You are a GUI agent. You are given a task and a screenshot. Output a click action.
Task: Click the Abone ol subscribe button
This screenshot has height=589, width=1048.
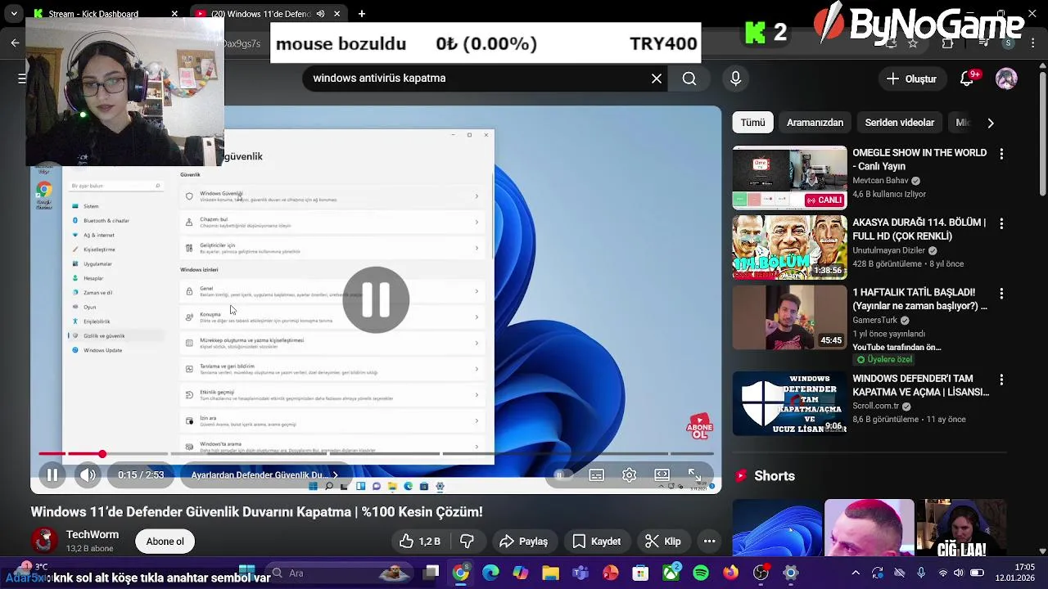tap(165, 542)
